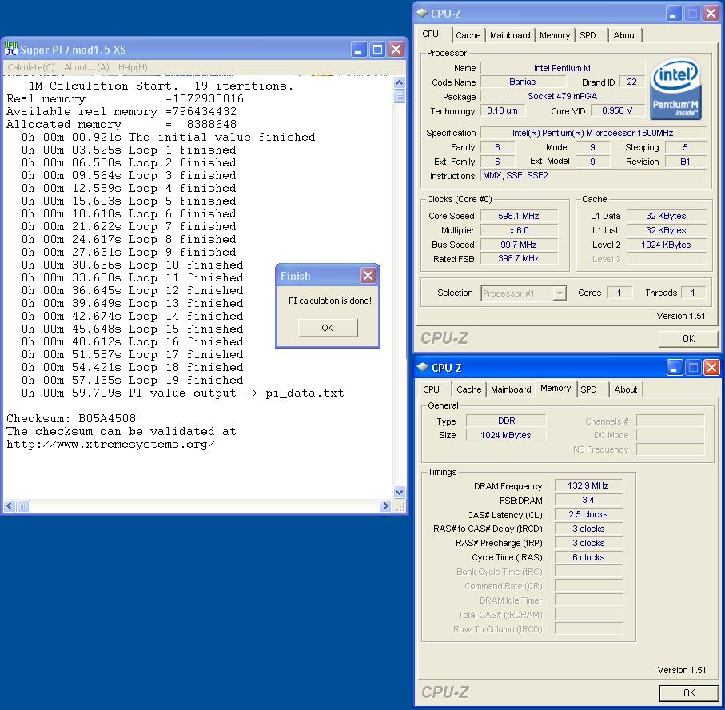This screenshot has height=710, width=725.
Task: Click OK in the Finish dialog
Action: [328, 328]
